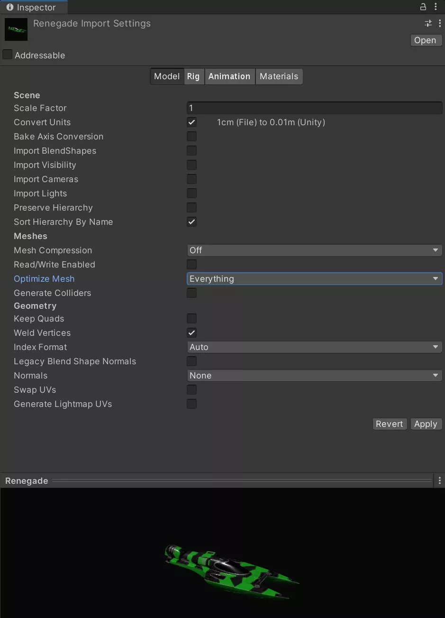Lock the Inspector panel
Image resolution: width=445 pixels, height=618 pixels.
(x=423, y=7)
